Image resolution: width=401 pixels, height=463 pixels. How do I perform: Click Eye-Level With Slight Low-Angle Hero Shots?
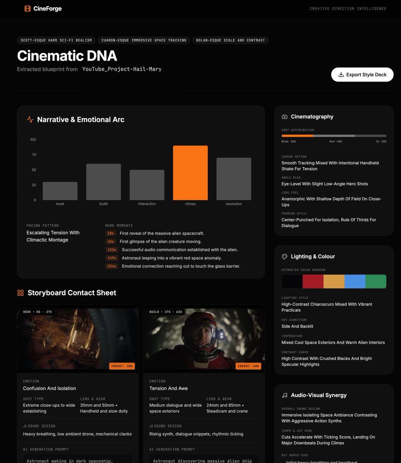325,184
